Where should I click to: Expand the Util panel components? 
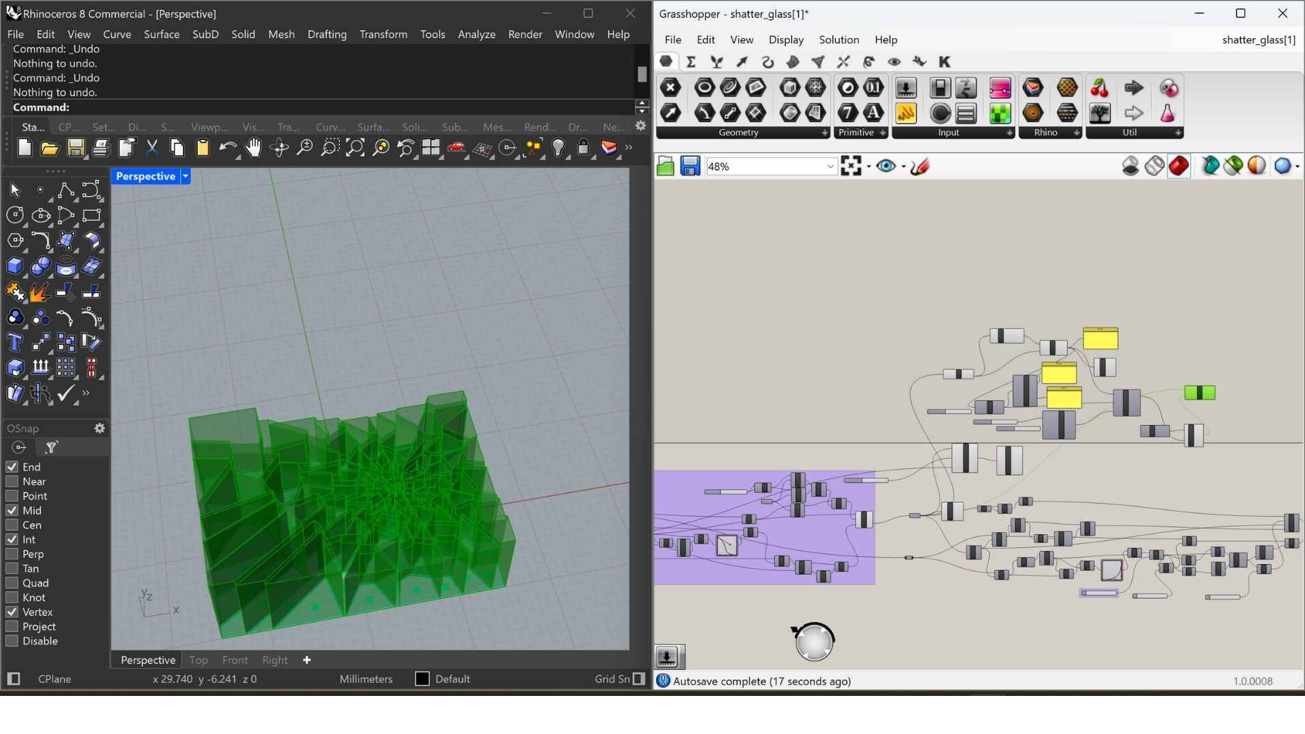pos(1178,133)
